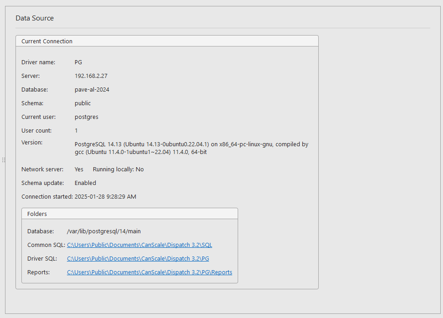The height and width of the screenshot is (318, 443).
Task: Click the Current Connection group header
Action: pos(47,41)
